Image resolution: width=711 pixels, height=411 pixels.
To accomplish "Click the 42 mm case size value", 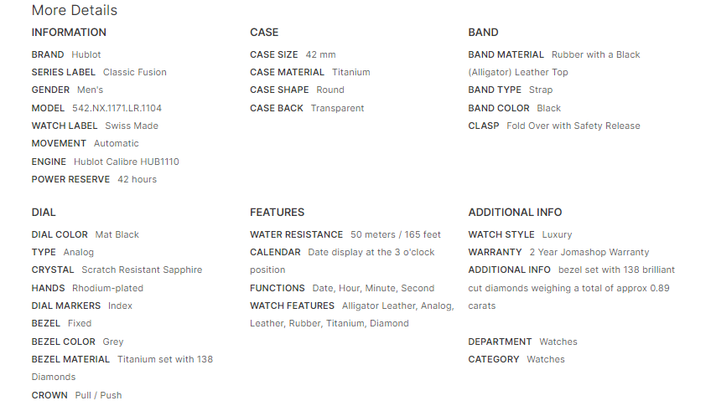I will tap(320, 54).
